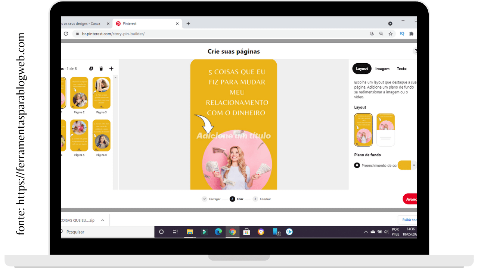Click the zoom magnifier in address bar
The image size is (478, 268).
pyautogui.click(x=381, y=33)
